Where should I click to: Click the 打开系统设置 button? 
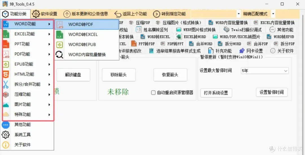216,93
